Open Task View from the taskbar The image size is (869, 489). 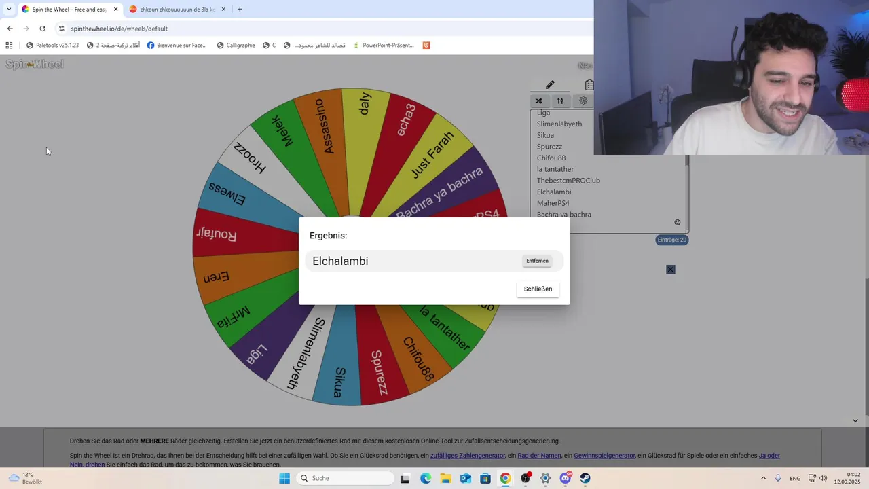[405, 478]
